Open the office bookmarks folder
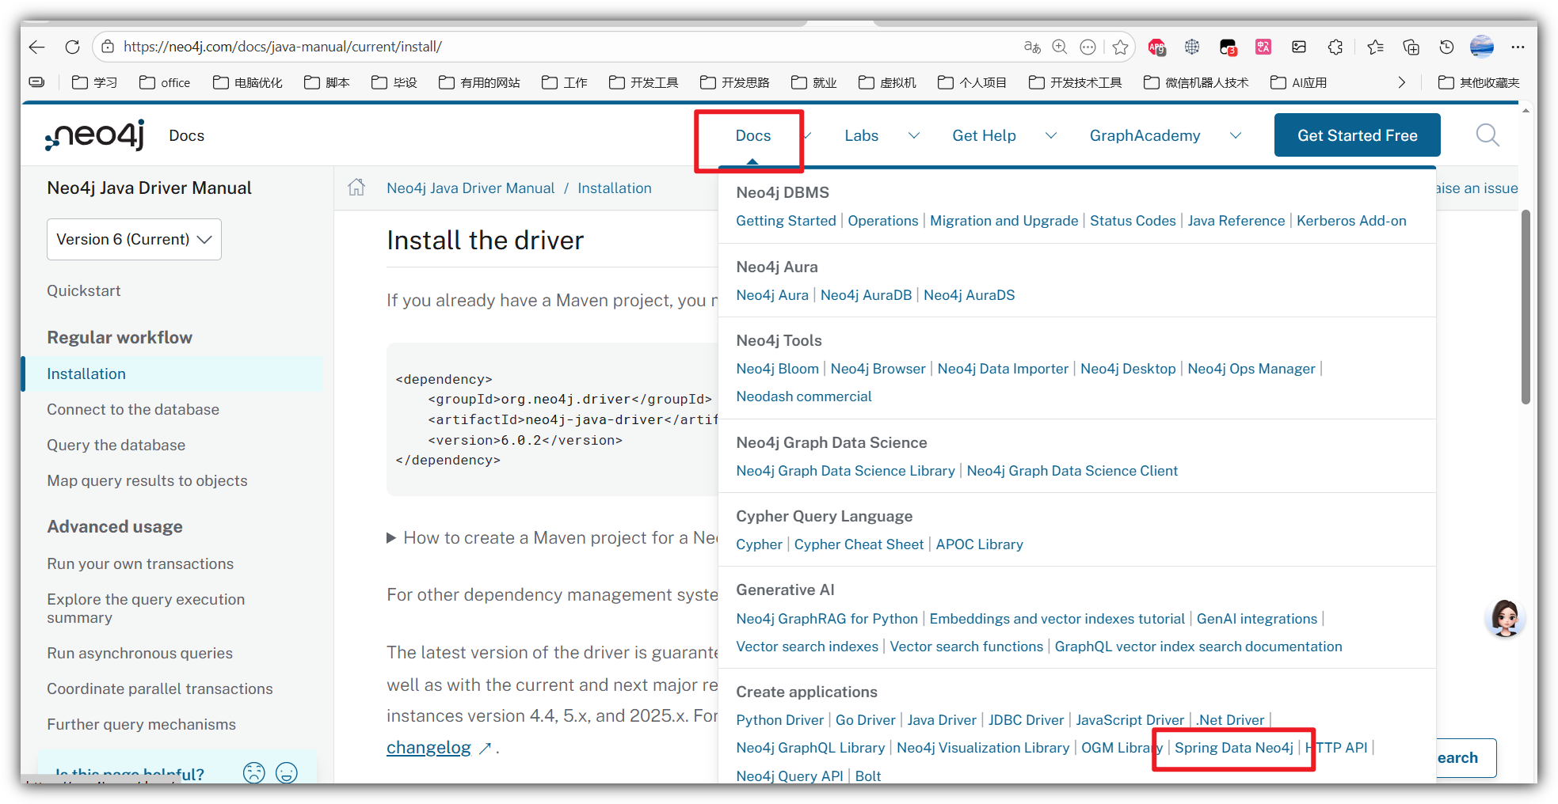The height and width of the screenshot is (804, 1558). click(165, 82)
